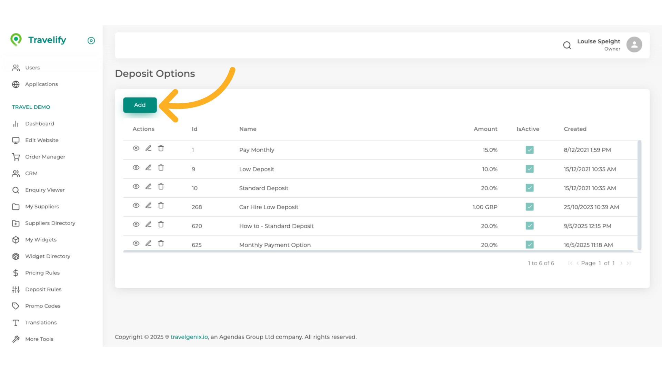Open Pricing Rules menu item
The image size is (662, 372).
[42, 273]
